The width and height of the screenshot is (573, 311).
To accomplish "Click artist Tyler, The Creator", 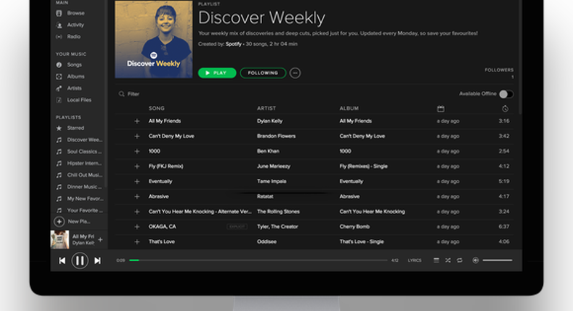I will pos(278,226).
